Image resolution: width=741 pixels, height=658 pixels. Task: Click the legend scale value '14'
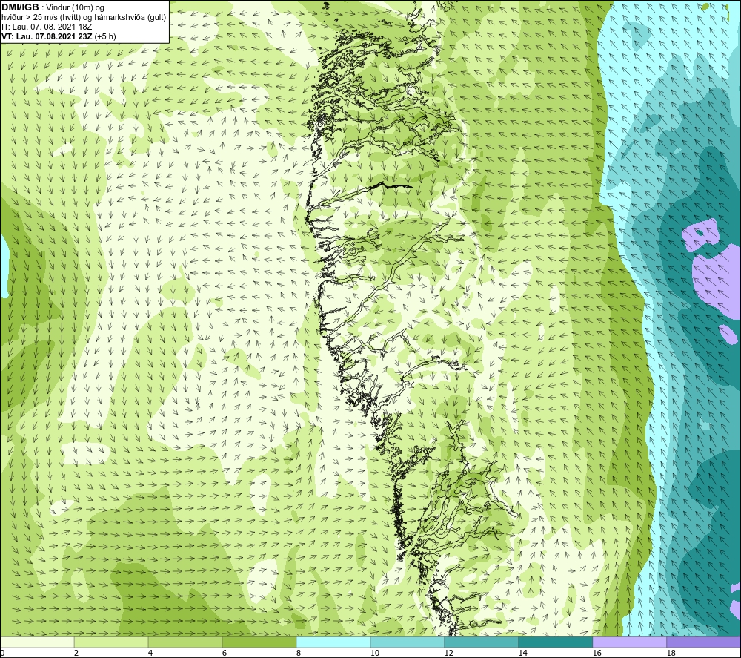[522, 653]
